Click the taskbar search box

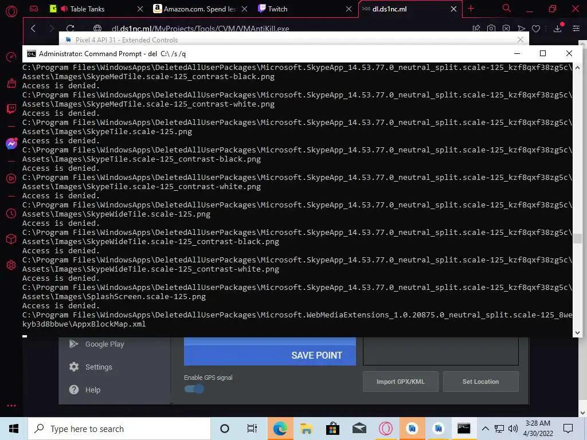pyautogui.click(x=119, y=429)
